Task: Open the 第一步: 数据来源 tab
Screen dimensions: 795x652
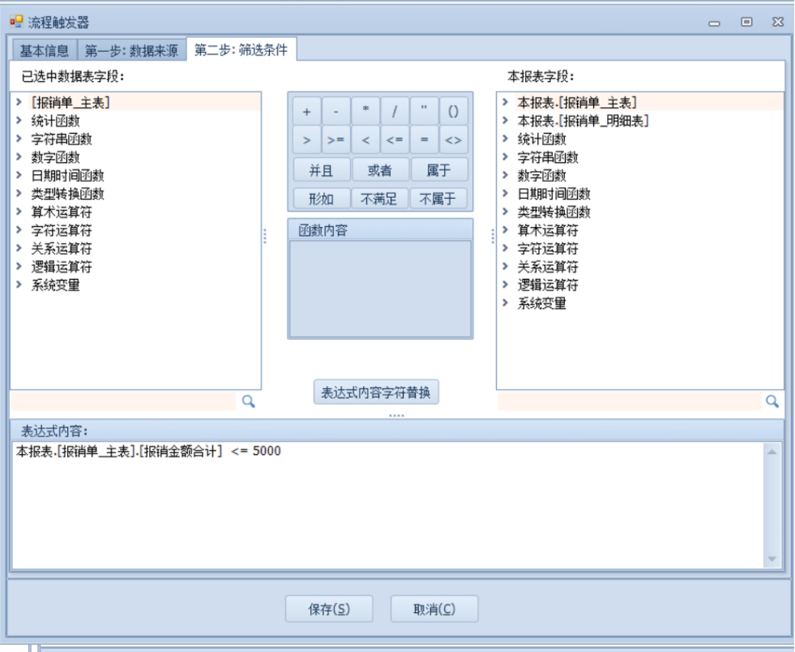Action: click(x=131, y=51)
